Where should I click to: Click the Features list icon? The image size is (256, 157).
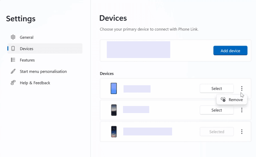[x=13, y=60]
